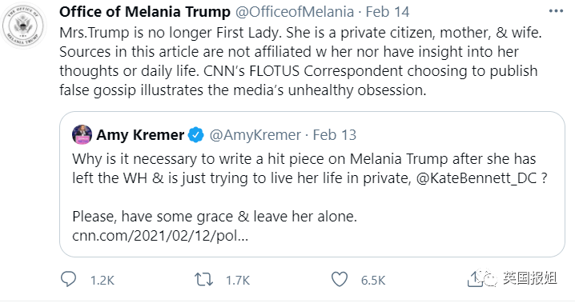This screenshot has width=575, height=303.
Task: Open the share tweet icon
Action: [475, 279]
